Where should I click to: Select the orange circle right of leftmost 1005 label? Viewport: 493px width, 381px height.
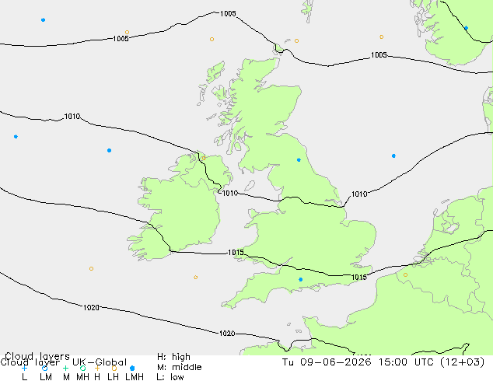(x=127, y=33)
